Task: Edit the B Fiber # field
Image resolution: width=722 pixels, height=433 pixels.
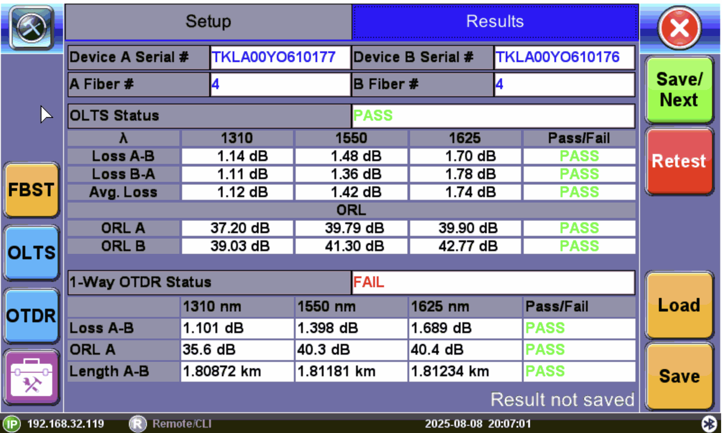Action: [x=564, y=85]
